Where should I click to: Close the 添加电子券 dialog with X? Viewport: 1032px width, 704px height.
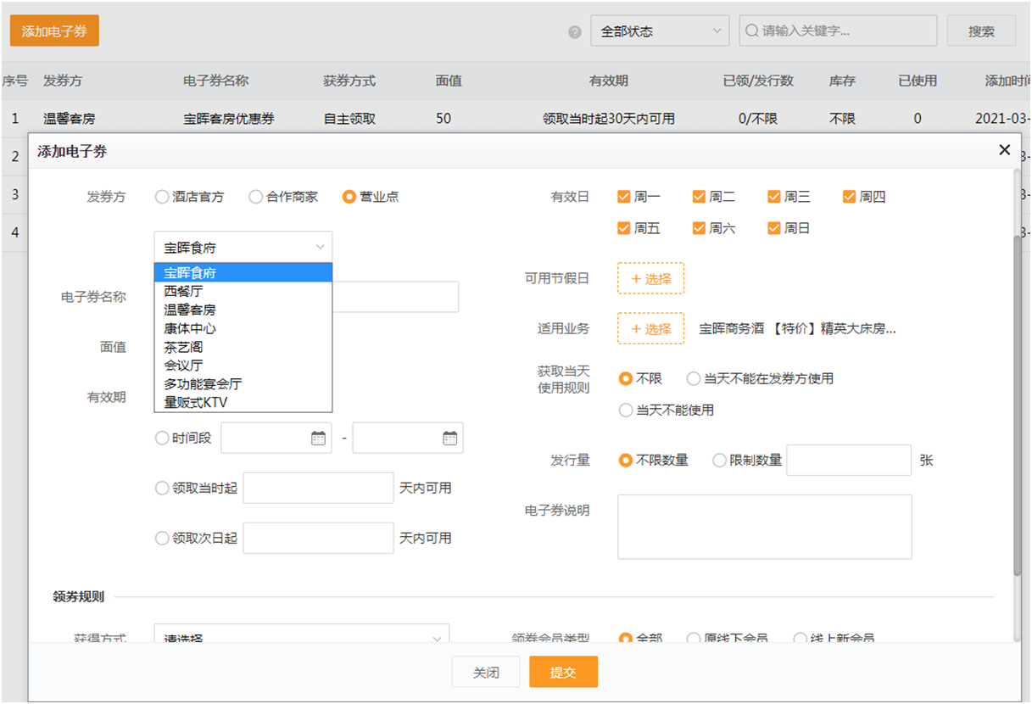pos(1004,150)
